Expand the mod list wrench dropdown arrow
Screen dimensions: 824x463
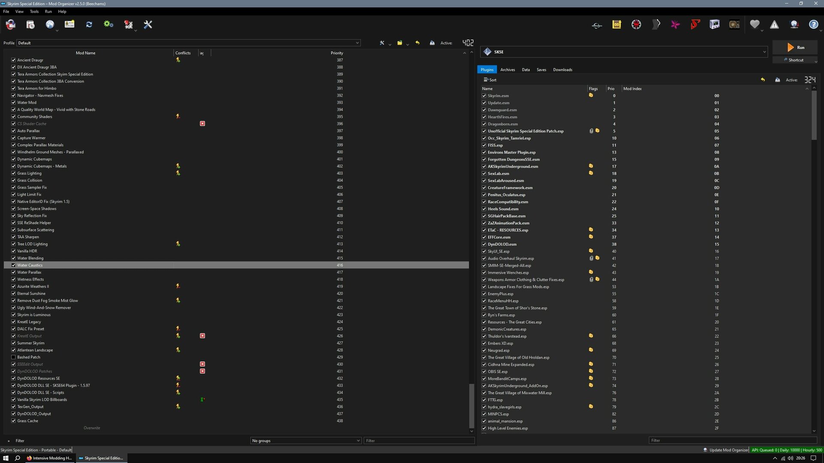pos(390,44)
